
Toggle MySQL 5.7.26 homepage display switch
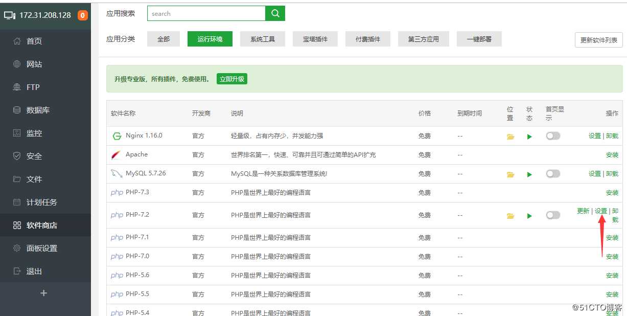[553, 174]
